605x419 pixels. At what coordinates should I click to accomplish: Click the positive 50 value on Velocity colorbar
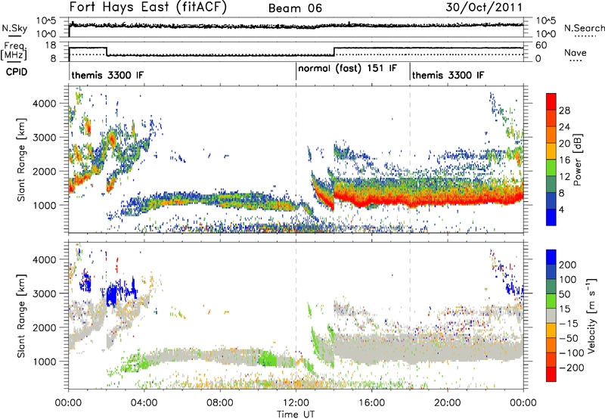[x=565, y=294]
